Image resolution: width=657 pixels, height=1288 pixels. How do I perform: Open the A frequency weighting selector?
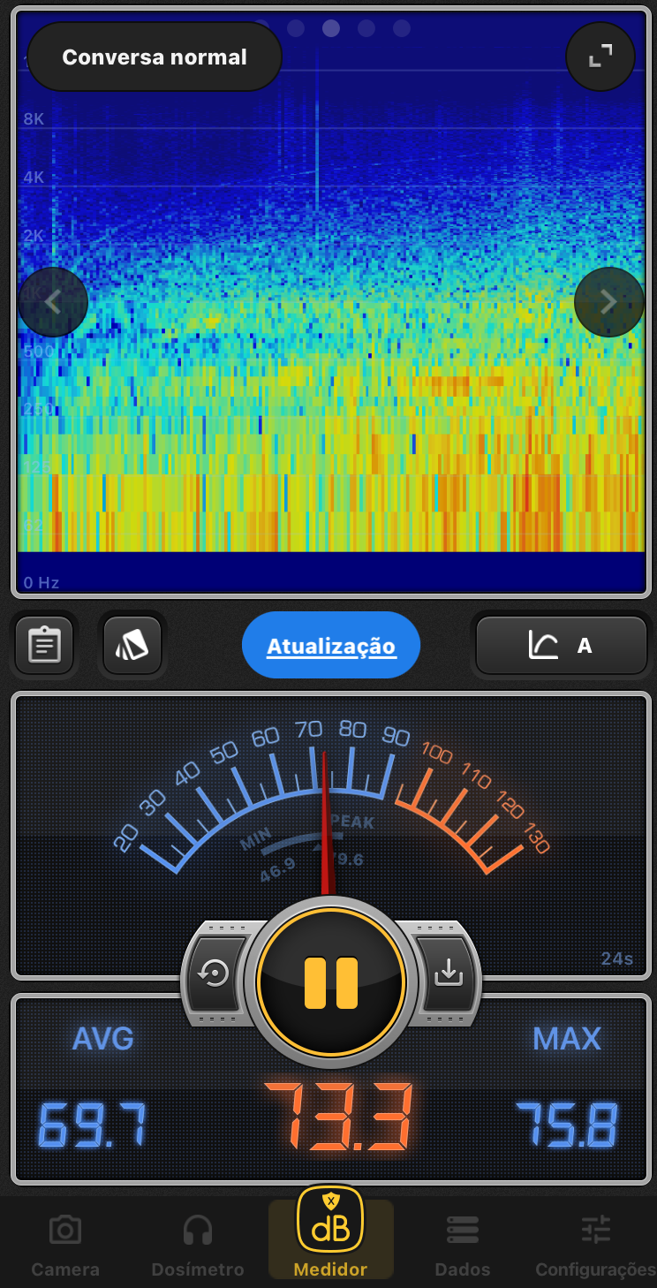[x=562, y=646]
